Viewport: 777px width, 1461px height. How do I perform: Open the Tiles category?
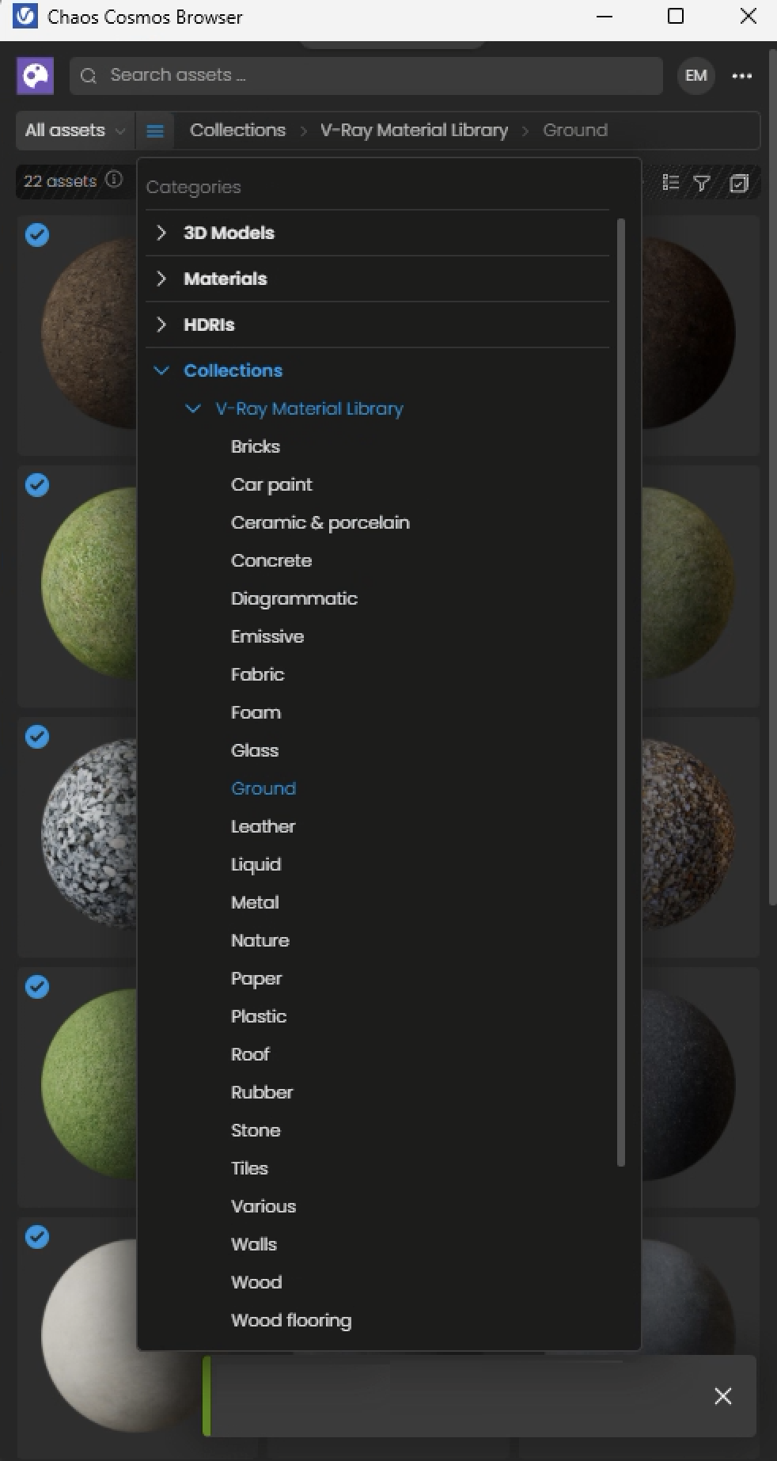pyautogui.click(x=249, y=1168)
